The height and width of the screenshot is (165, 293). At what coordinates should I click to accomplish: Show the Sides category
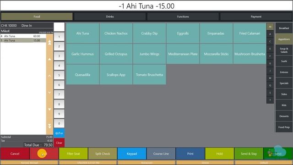[284, 94]
